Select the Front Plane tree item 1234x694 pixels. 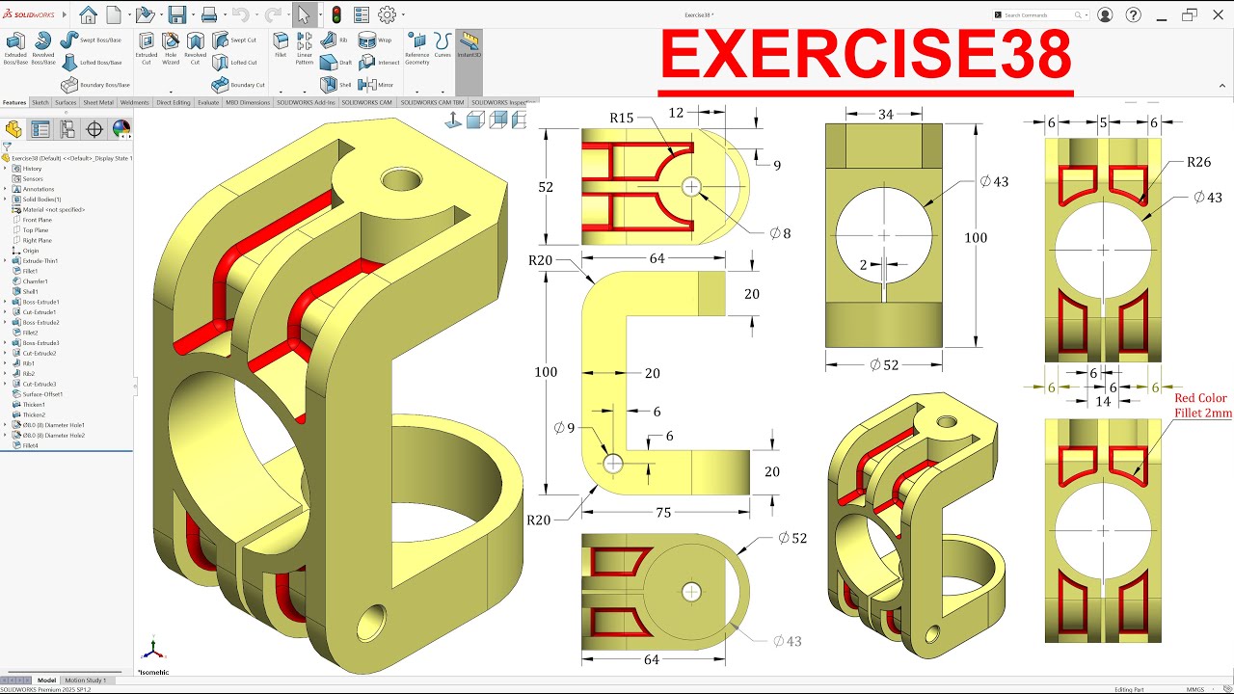point(37,220)
